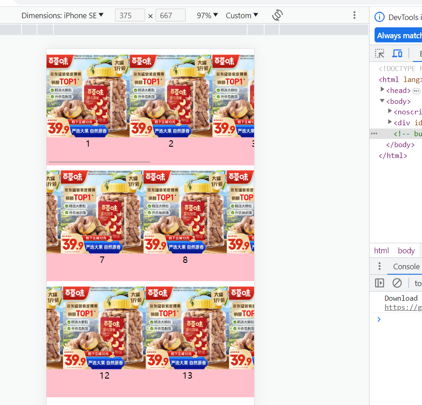Click product image numbered 8
422x405 pixels.
[185, 212]
